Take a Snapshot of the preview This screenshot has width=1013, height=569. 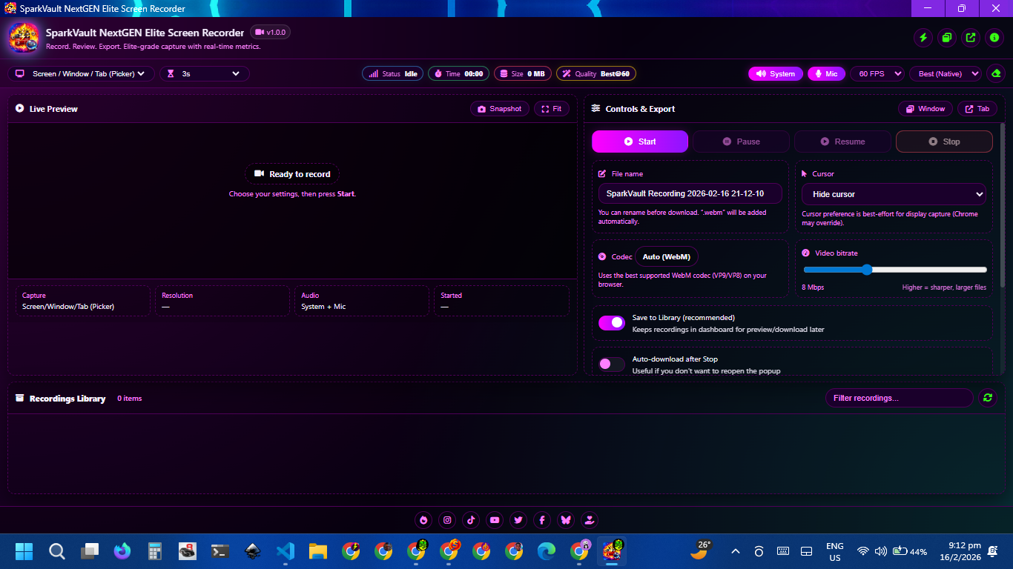coord(500,109)
